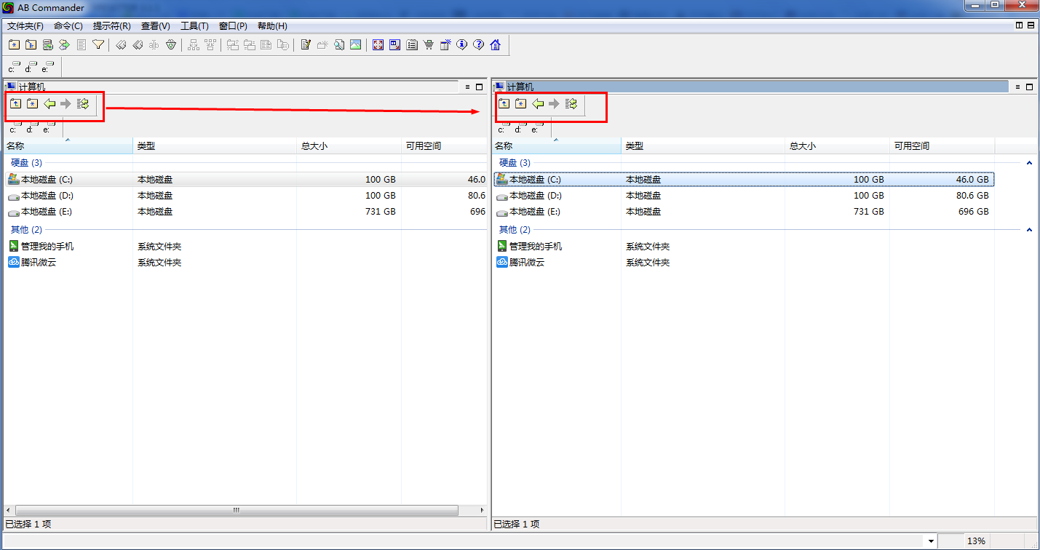Image resolution: width=1040 pixels, height=550 pixels.
Task: Select 本地磁盘 (D:) in right panel
Action: 743,196
